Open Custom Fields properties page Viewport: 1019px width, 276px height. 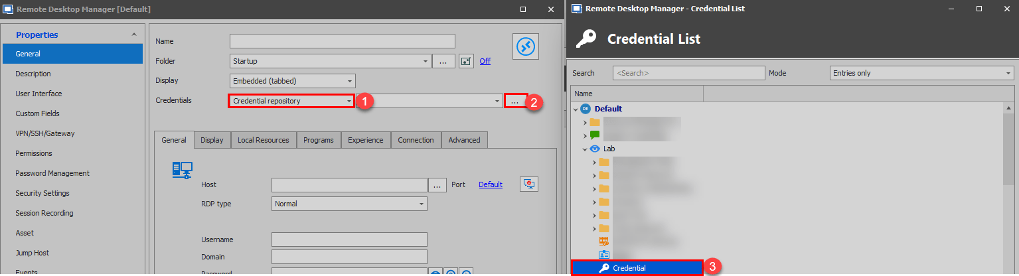pyautogui.click(x=72, y=113)
